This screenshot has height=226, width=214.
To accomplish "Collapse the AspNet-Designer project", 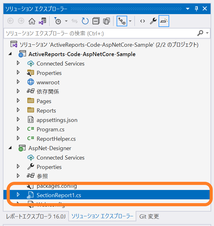I will click(10, 148).
